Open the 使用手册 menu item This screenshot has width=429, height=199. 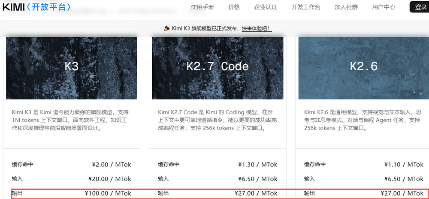click(x=202, y=7)
